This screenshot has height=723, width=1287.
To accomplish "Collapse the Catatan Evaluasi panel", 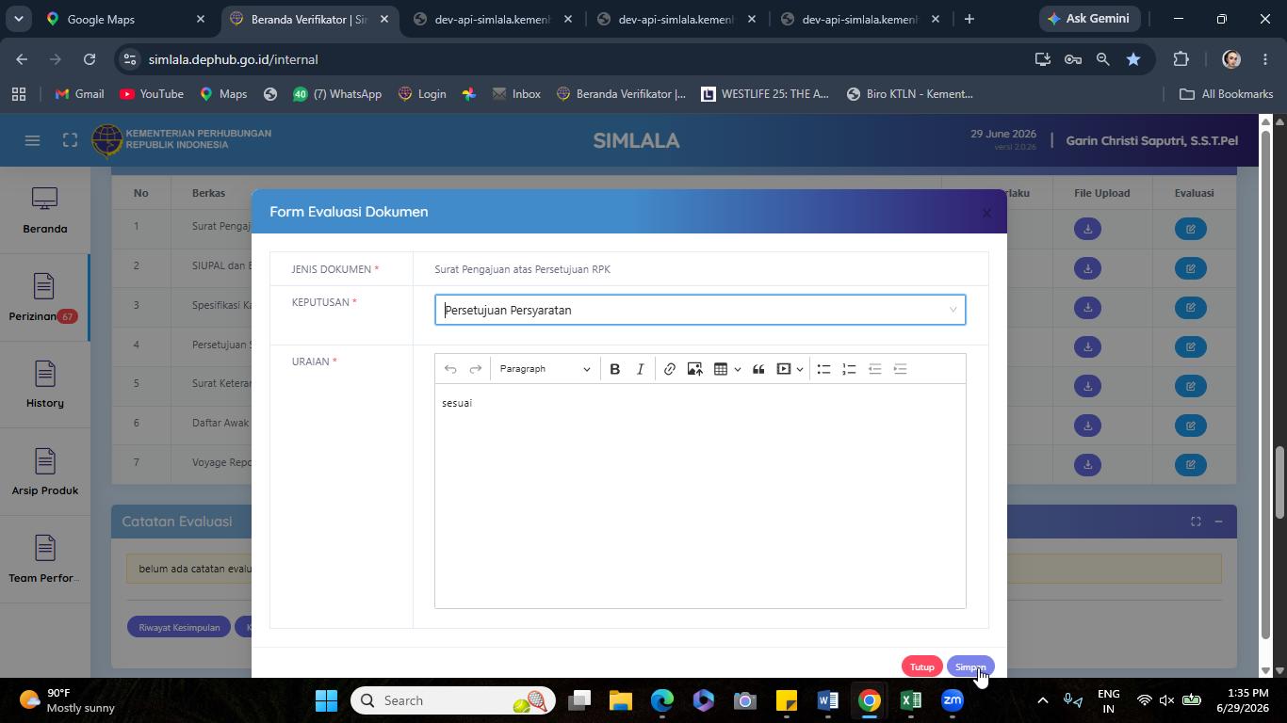I will point(1218,522).
